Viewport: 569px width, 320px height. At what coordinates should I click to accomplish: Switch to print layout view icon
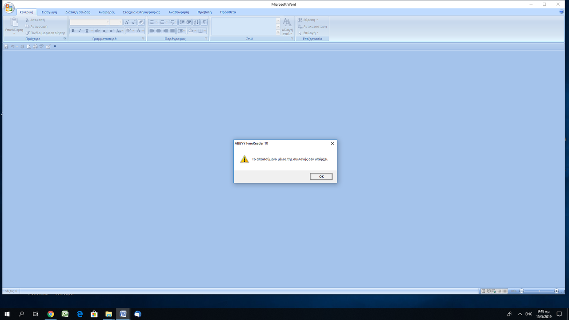point(483,291)
